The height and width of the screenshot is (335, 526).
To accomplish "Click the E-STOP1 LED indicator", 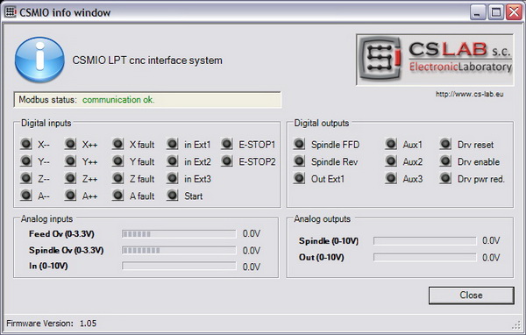I will 227,144.
